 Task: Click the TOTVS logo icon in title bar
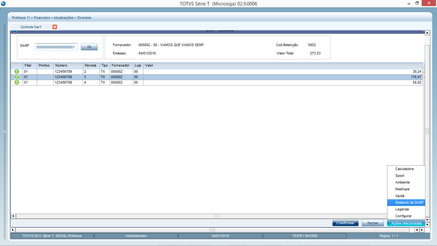click(x=3, y=4)
